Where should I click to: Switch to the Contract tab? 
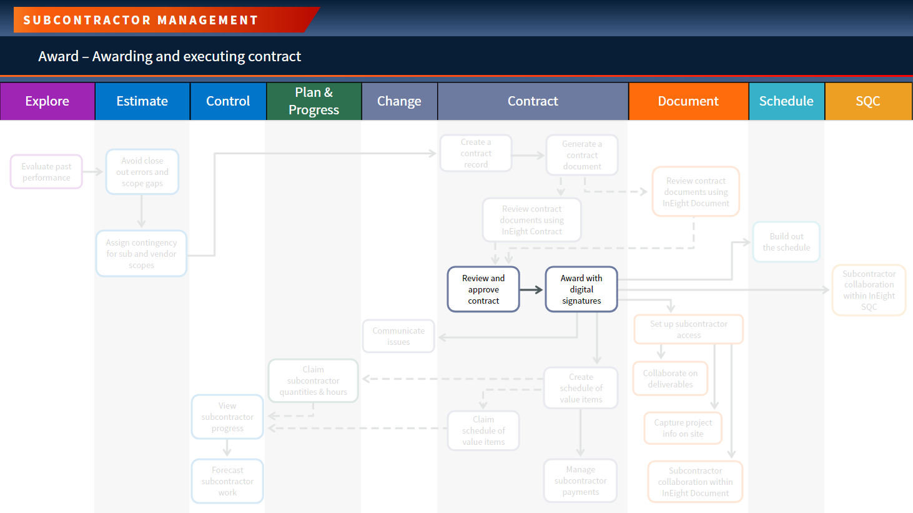tap(533, 101)
